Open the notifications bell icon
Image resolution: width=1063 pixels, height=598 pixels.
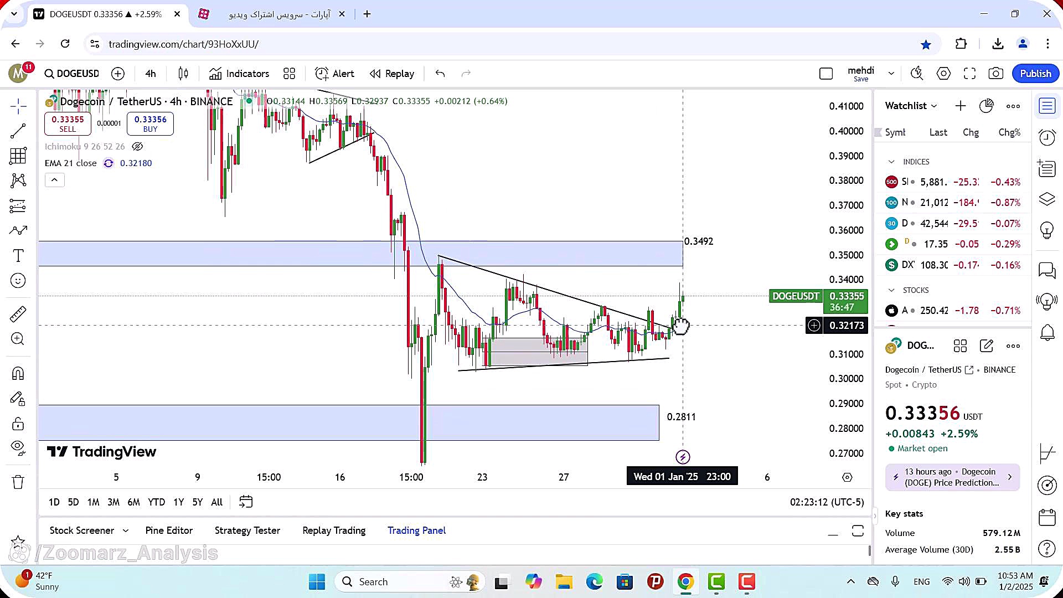coord(1047,332)
